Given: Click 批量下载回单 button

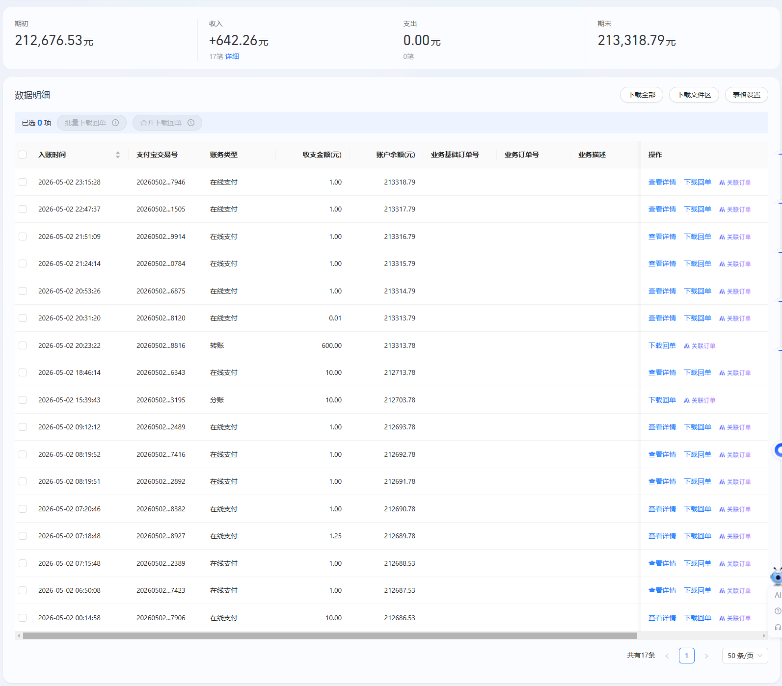Looking at the screenshot, I should pyautogui.click(x=92, y=123).
